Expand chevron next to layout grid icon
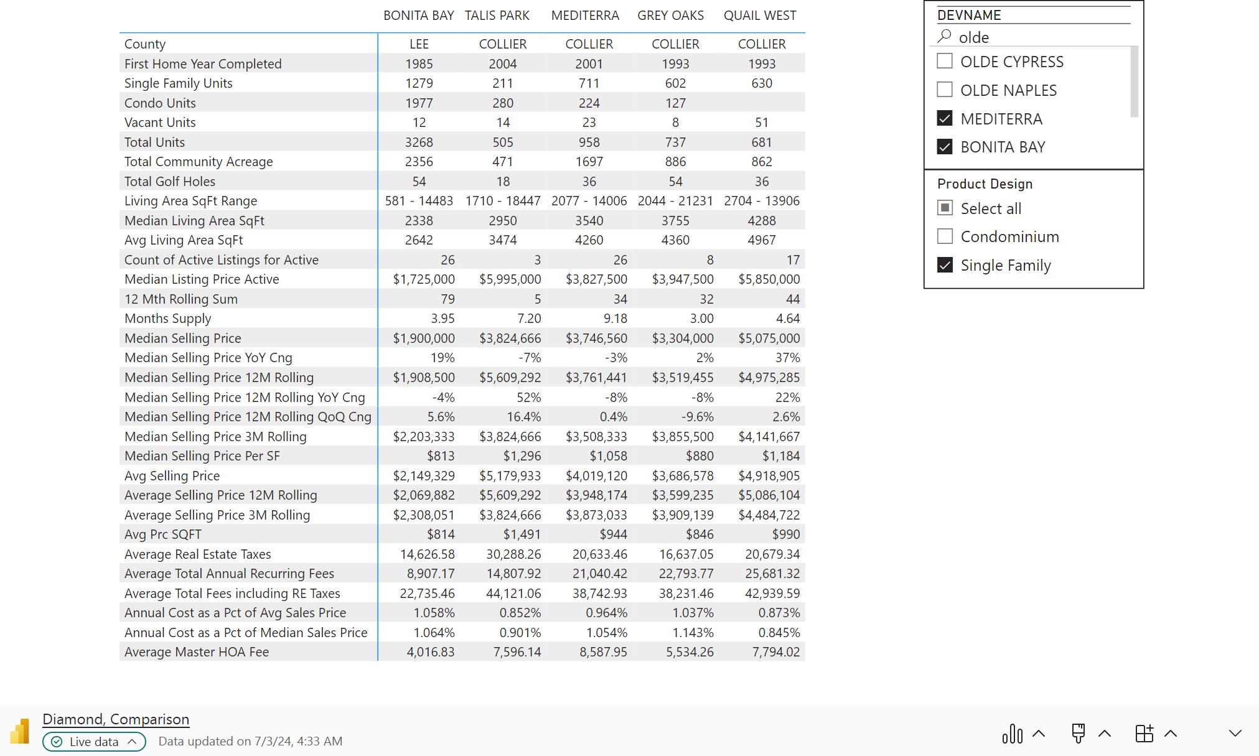The width and height of the screenshot is (1259, 756). click(1171, 734)
